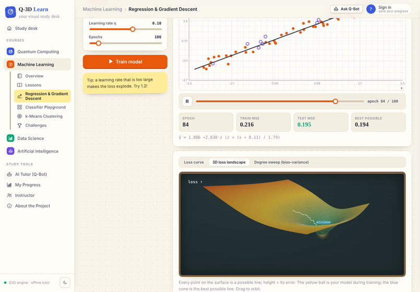Switch to Degree sweep (bias-variance) tab

[x=281, y=162]
